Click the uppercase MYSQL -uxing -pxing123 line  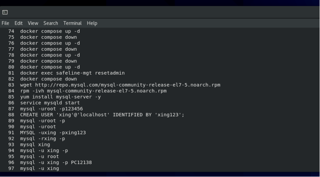click(53, 133)
